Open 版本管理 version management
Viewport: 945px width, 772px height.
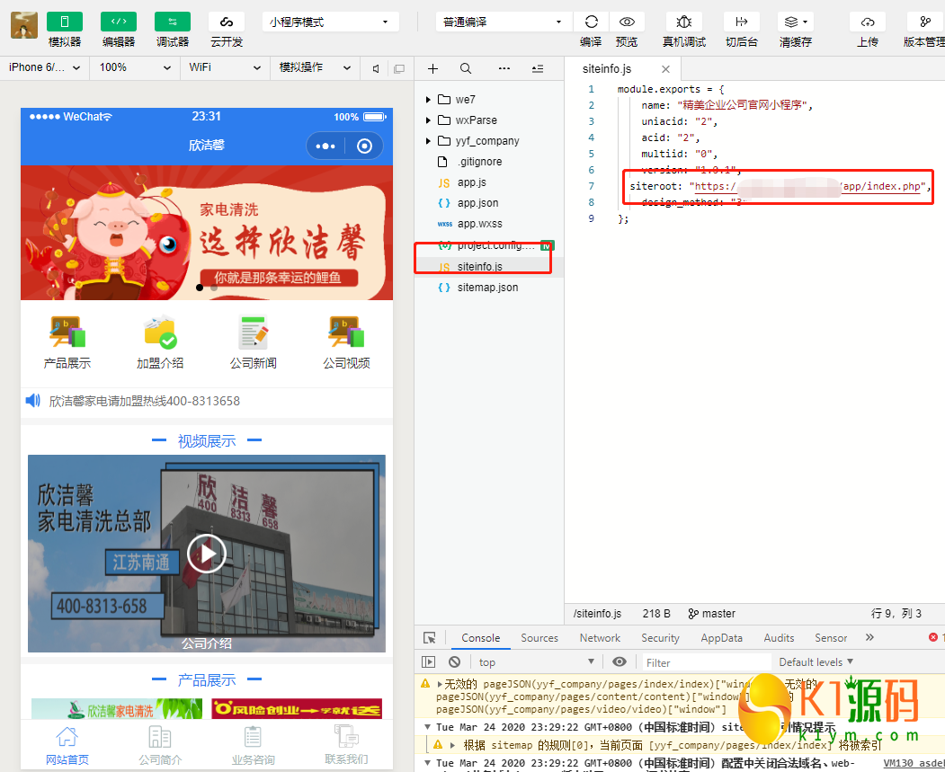click(x=925, y=22)
